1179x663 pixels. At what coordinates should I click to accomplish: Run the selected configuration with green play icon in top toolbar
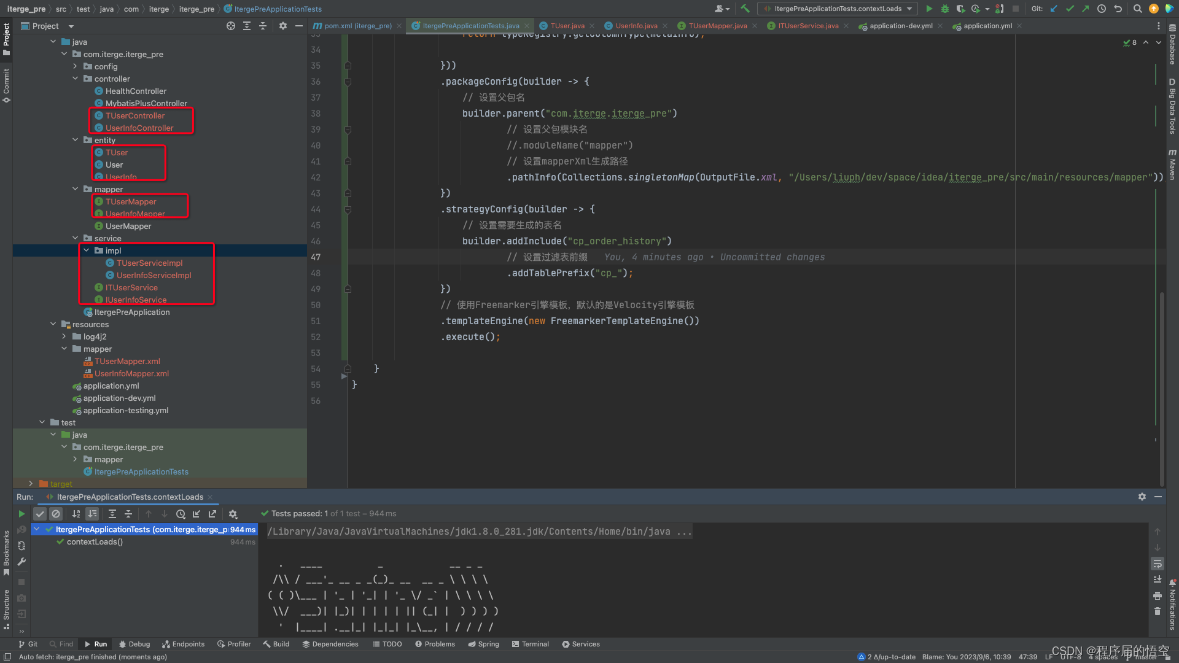pyautogui.click(x=929, y=9)
